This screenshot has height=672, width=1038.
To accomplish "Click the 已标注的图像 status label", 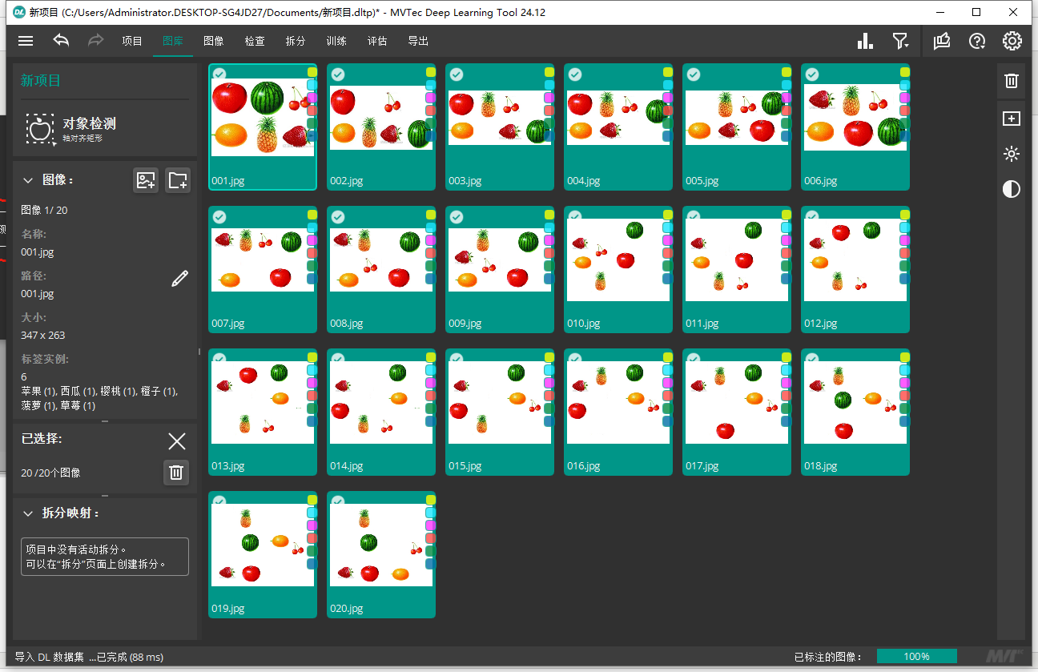I will click(827, 657).
